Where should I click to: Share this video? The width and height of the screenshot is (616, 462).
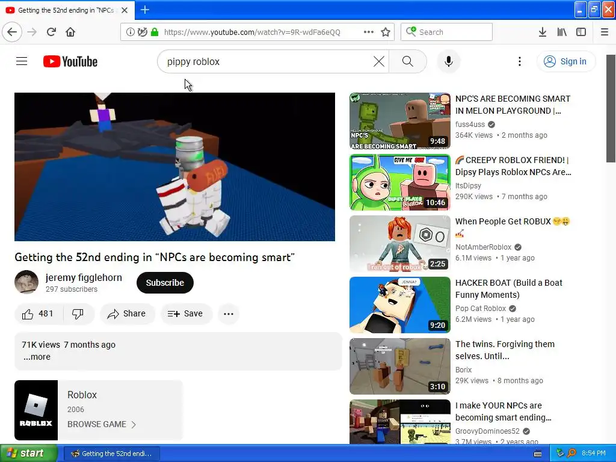click(x=128, y=313)
